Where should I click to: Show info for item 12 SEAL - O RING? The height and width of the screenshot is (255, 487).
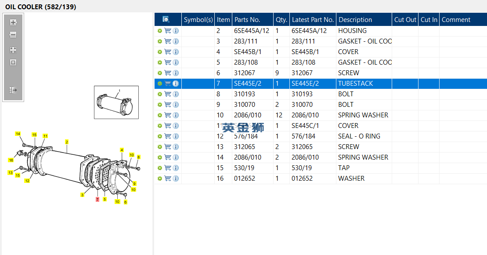click(x=176, y=136)
